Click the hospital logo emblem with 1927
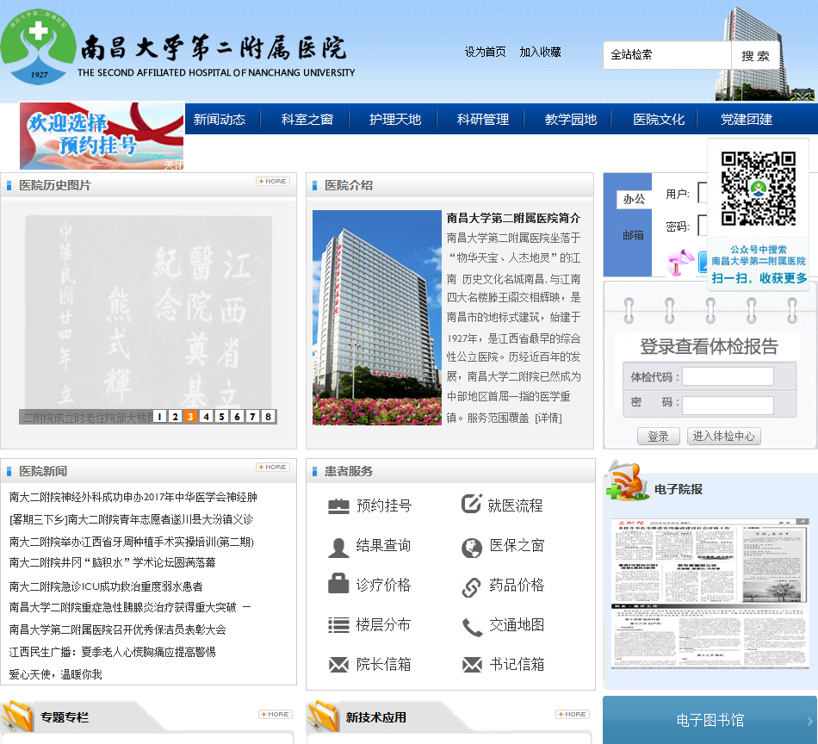Screen dimensions: 818x744 pos(38,46)
